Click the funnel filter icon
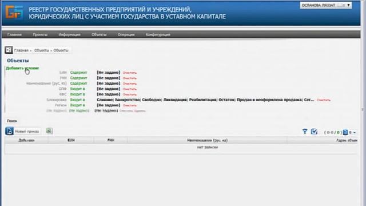 click(x=305, y=132)
